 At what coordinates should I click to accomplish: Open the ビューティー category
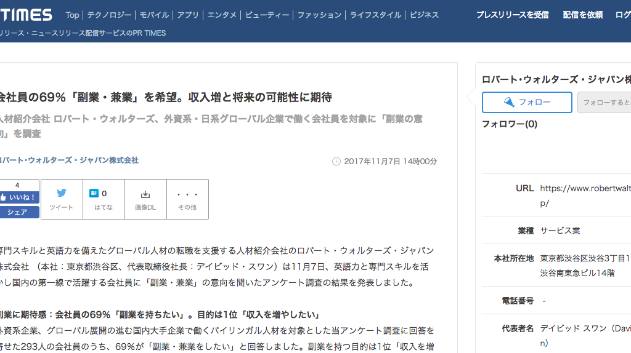(267, 15)
